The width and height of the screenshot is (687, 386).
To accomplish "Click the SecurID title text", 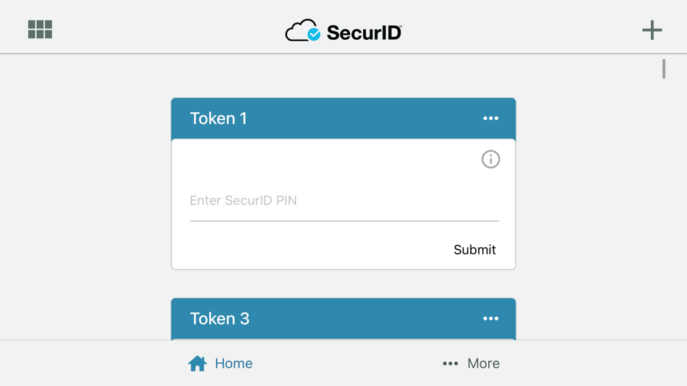I will tap(364, 33).
